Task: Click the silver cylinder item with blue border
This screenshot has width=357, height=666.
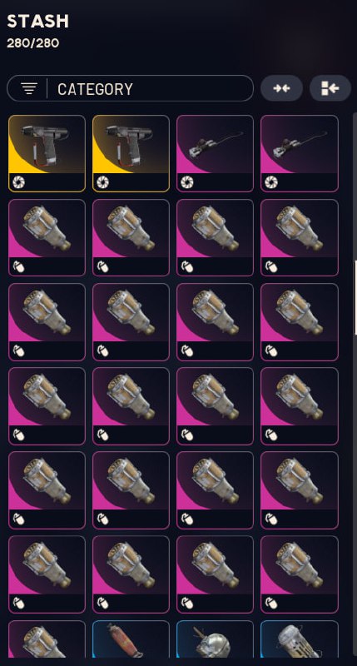Action: (x=300, y=639)
